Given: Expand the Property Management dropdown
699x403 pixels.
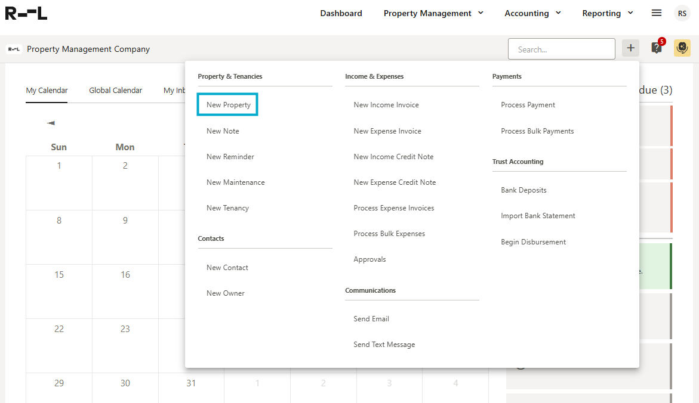Looking at the screenshot, I should 433,13.
